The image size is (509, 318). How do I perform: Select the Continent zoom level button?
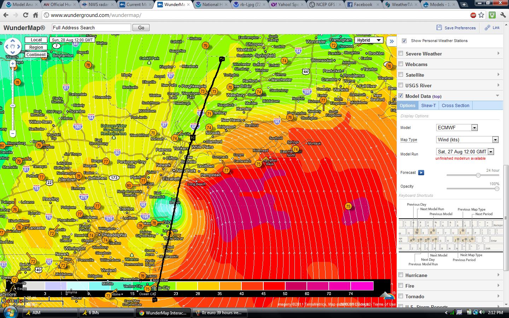(36, 55)
